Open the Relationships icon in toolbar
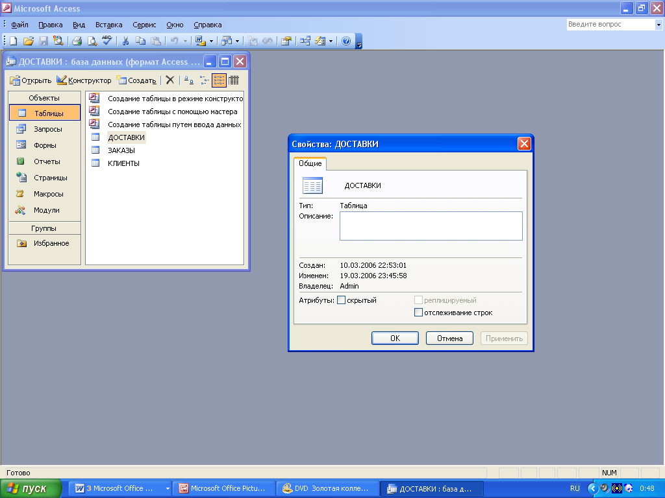The width and height of the screenshot is (665, 498). [x=305, y=41]
